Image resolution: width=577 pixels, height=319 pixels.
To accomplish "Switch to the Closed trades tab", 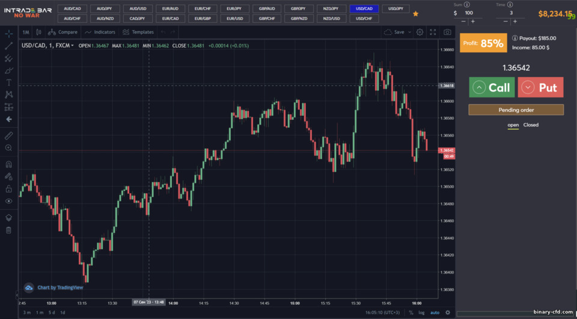I will (531, 125).
